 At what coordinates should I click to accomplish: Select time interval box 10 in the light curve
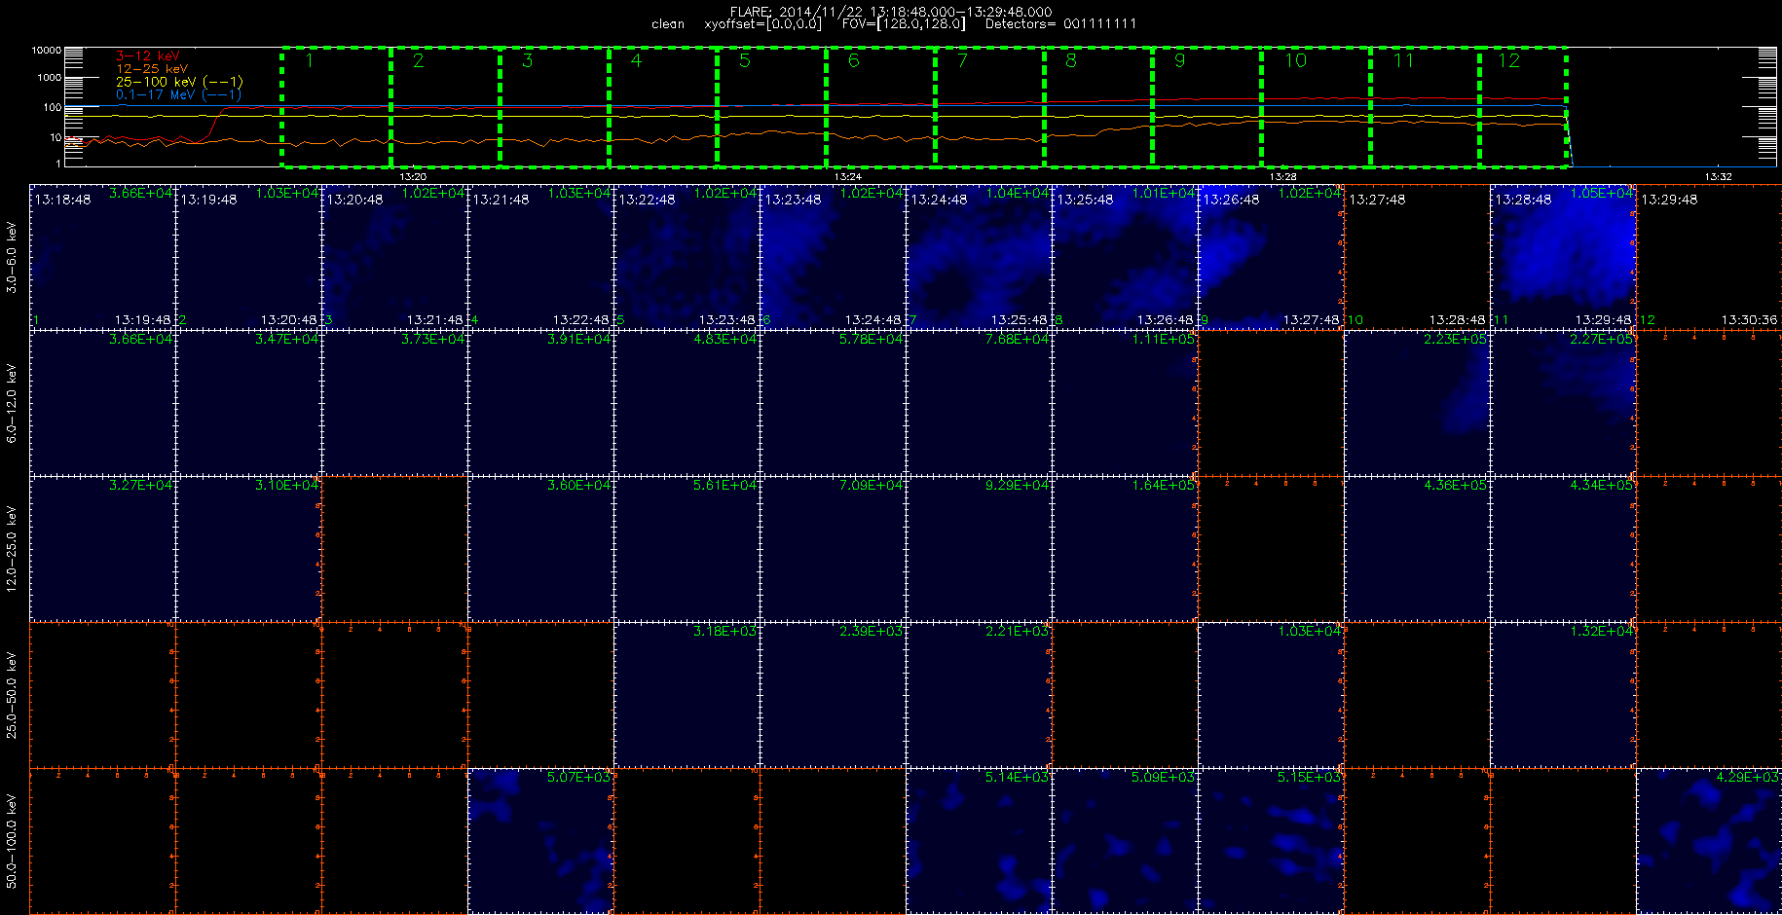(x=1317, y=107)
